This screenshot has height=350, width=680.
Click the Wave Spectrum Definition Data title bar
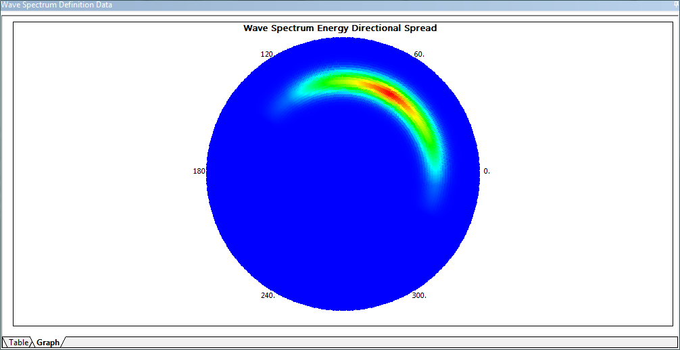340,5
